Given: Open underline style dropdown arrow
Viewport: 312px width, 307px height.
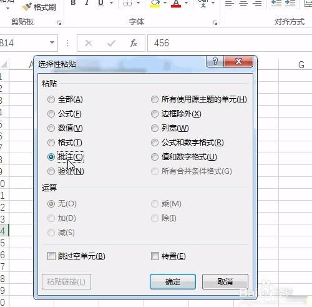Looking at the screenshot, I should 112,3.
